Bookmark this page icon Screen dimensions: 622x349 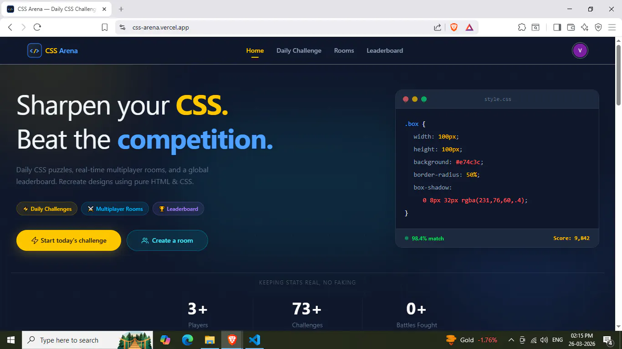(x=105, y=27)
